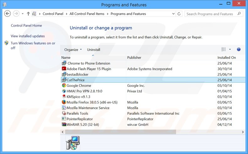Change view with the view icon

click(224, 49)
